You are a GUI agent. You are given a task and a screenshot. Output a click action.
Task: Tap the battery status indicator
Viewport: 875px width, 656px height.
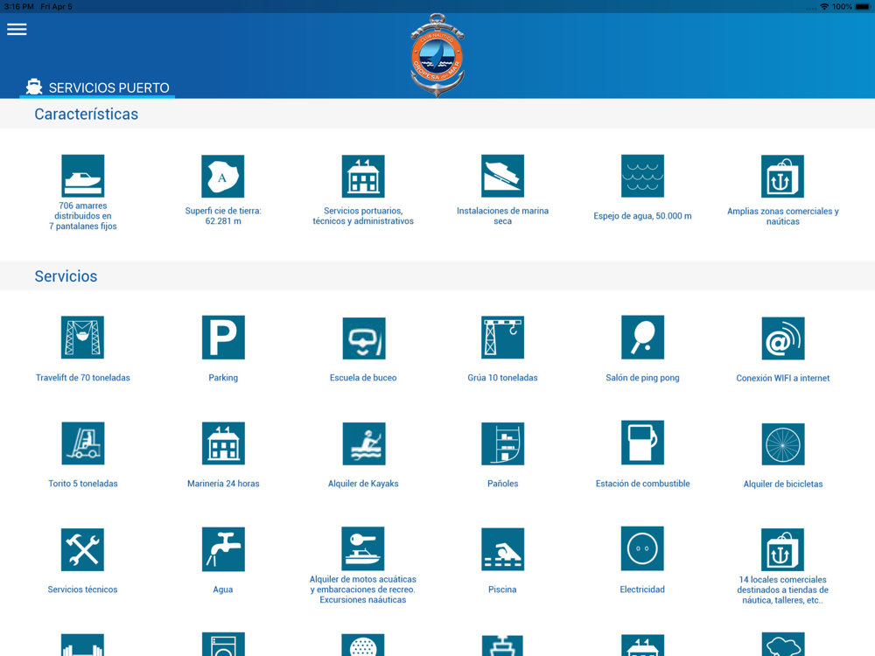862,6
